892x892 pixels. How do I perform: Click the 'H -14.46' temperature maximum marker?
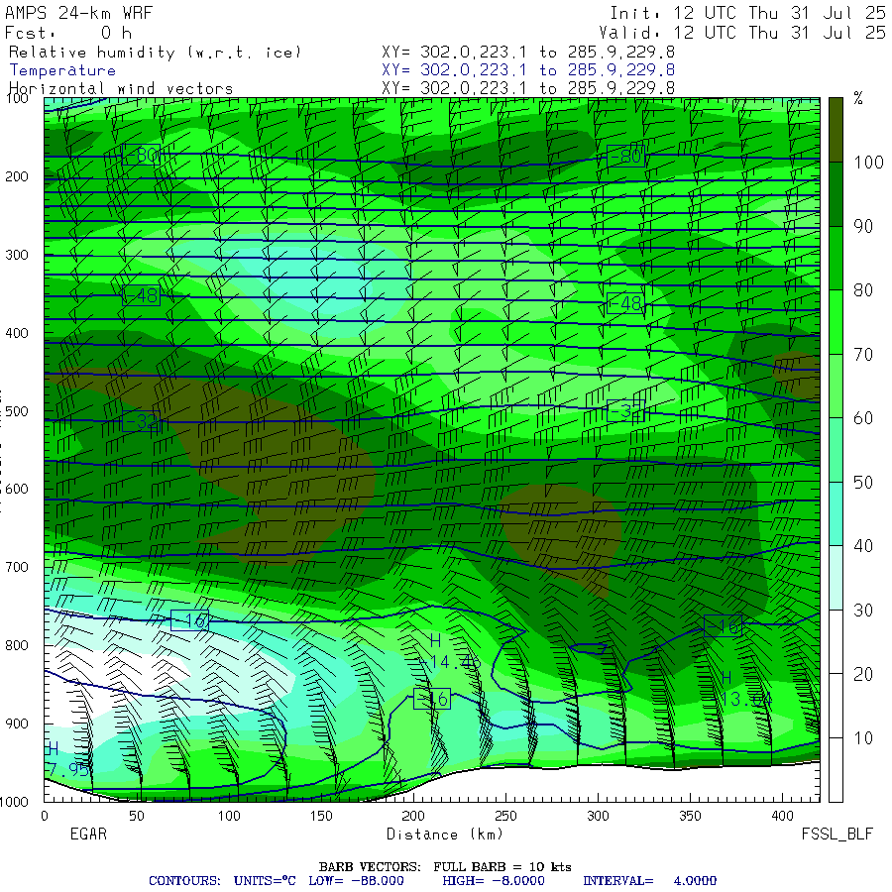coord(449,651)
